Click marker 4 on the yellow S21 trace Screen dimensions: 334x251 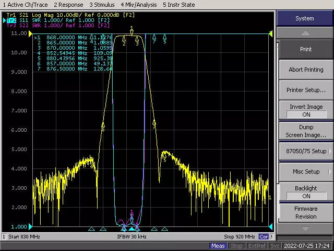point(92,164)
